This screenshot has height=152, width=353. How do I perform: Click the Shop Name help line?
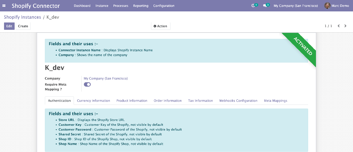click(x=111, y=144)
